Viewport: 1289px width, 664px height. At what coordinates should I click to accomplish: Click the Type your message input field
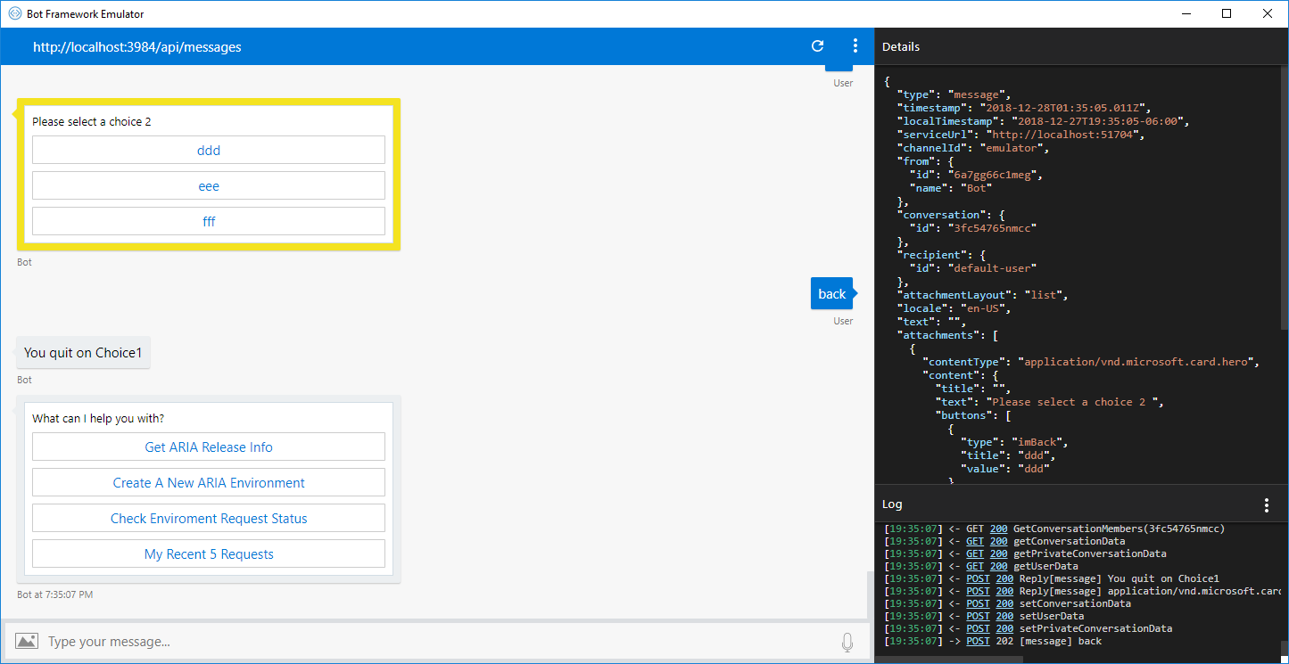[357, 641]
